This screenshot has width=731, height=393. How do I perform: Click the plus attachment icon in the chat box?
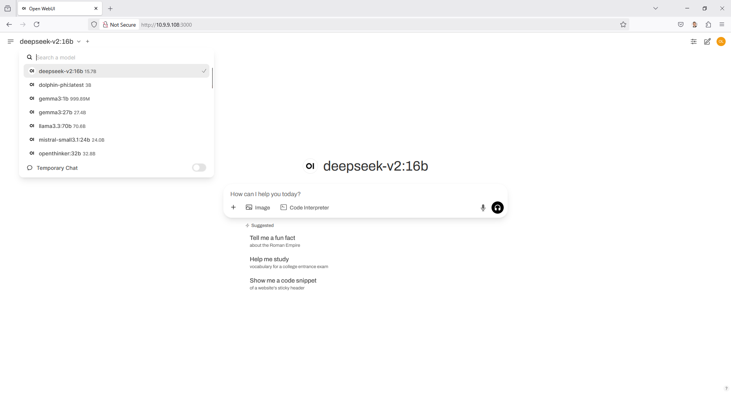[x=233, y=207]
